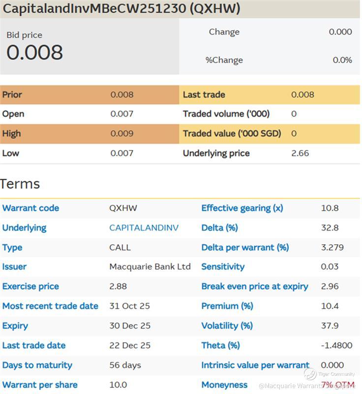The height and width of the screenshot is (394, 362).
Task: Click the Volatility (%) term
Action: 227,326
